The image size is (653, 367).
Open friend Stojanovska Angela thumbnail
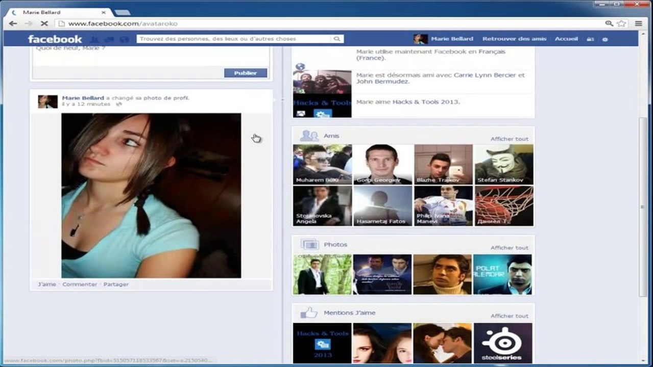point(322,205)
